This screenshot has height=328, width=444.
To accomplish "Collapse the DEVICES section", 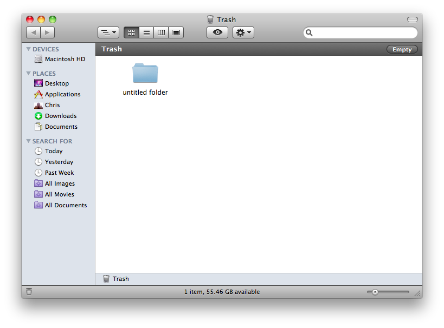I will (28, 49).
